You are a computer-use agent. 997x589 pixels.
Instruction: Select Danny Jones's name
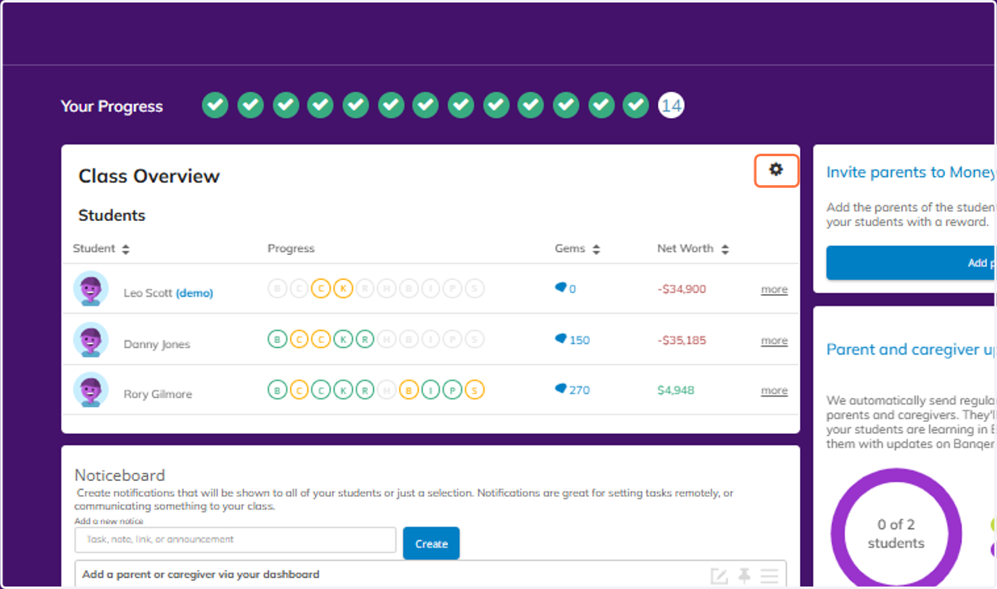pos(157,344)
